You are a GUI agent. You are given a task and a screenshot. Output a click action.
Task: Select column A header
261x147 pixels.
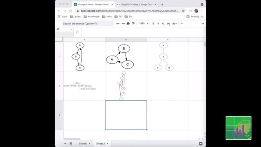pyautogui.click(x=84, y=40)
